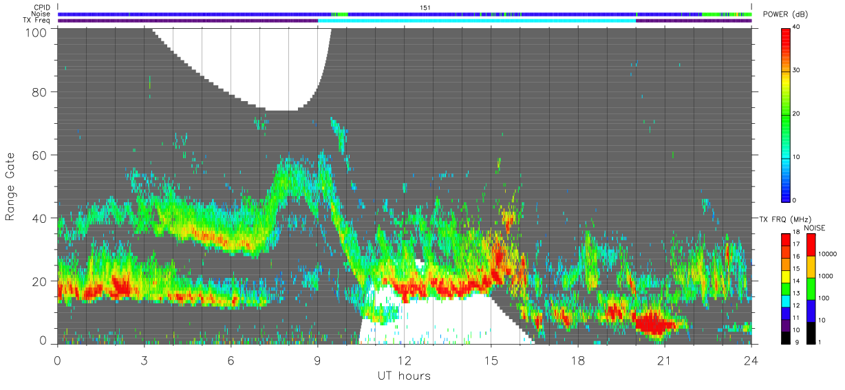
Task: Click x-axis tick label "6"
Action: tap(231, 360)
